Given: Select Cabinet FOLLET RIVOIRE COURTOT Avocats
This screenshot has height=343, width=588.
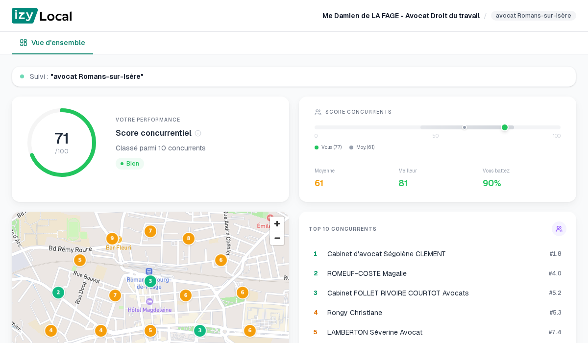Looking at the screenshot, I should click(x=398, y=293).
